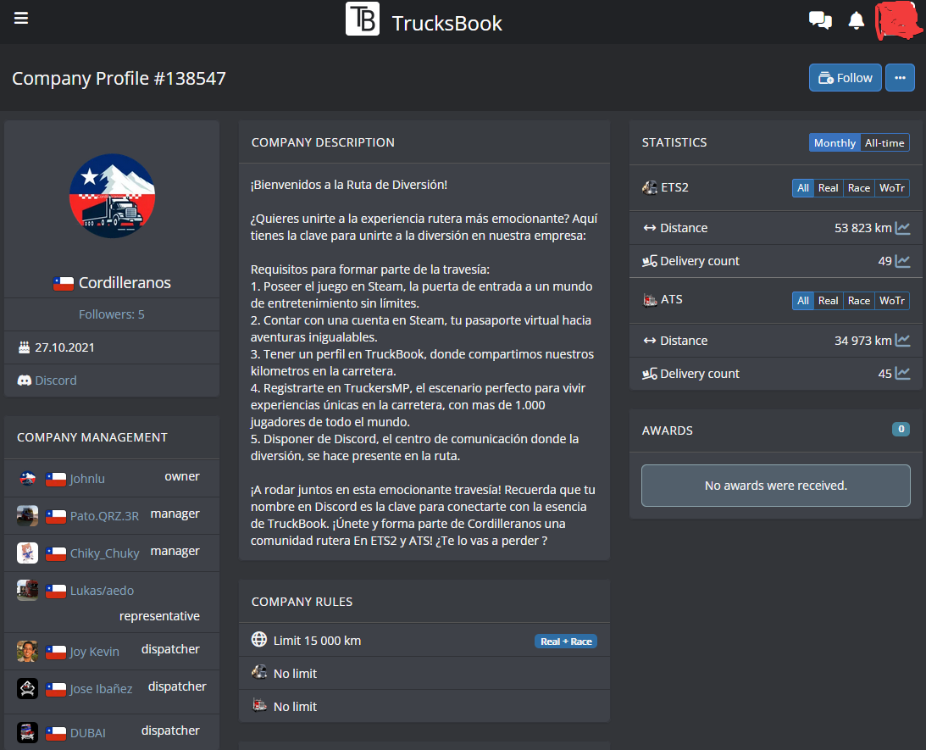Viewport: 926px width, 750px height.
Task: Open ETS2 distance chart icon
Action: coord(902,228)
